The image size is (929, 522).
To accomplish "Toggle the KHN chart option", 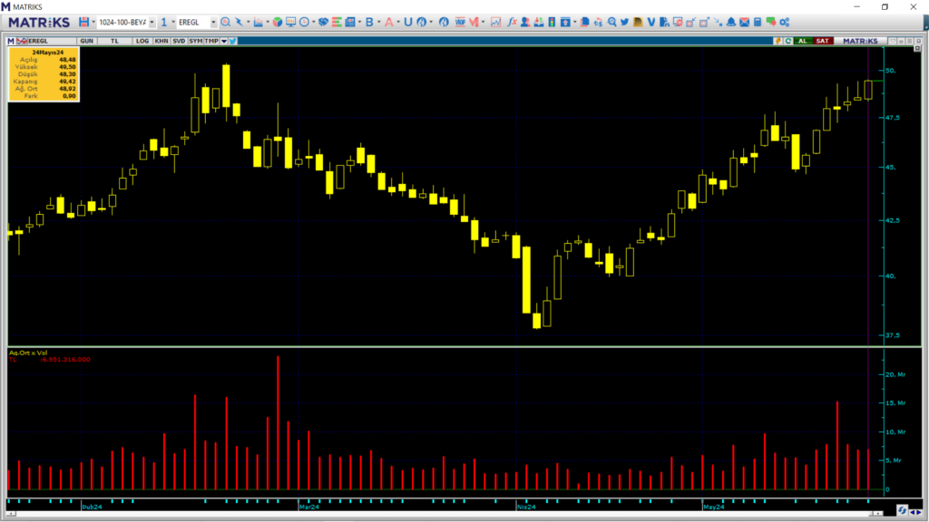I will pos(161,41).
